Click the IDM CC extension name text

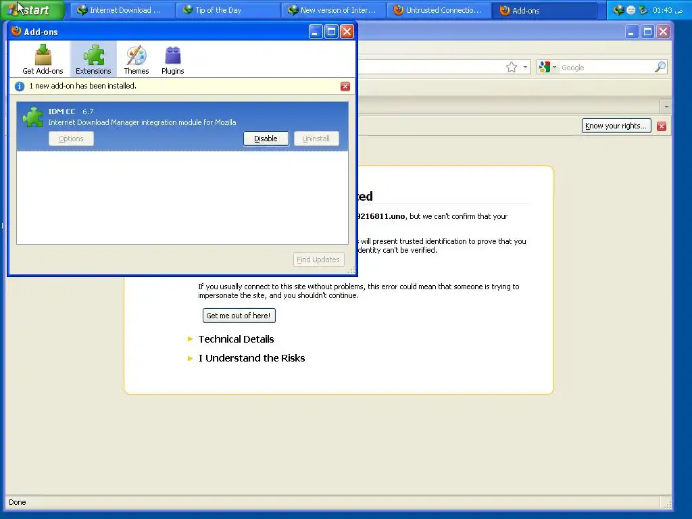point(61,112)
